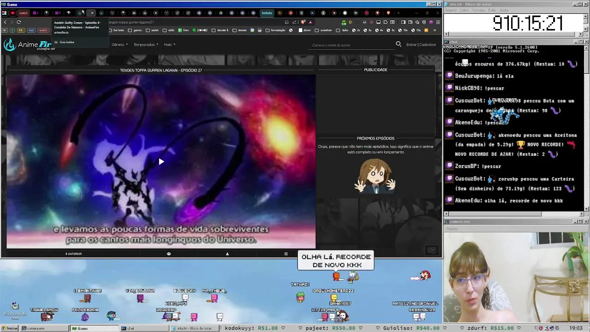Open the subathon bookmark
The image size is (590, 332).
[323, 30]
